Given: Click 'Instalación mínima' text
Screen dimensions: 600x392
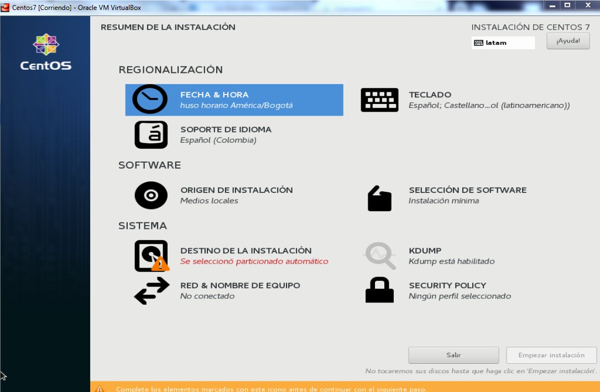Looking at the screenshot, I should (x=444, y=200).
